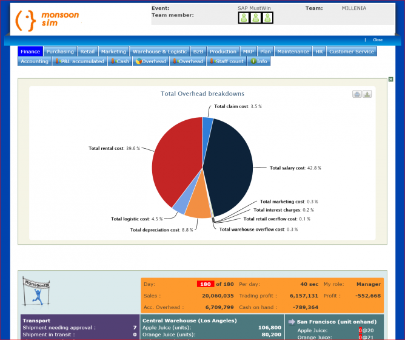This screenshot has height=340, width=405.
Task: Go to the Production tab
Action: point(223,51)
